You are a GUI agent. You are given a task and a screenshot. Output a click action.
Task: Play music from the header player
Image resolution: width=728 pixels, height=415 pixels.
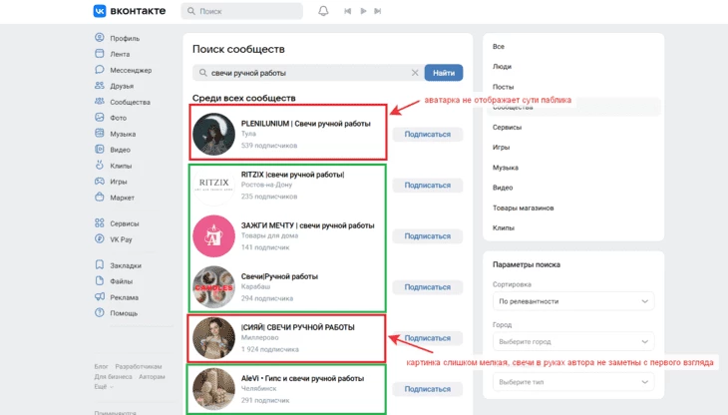[363, 11]
